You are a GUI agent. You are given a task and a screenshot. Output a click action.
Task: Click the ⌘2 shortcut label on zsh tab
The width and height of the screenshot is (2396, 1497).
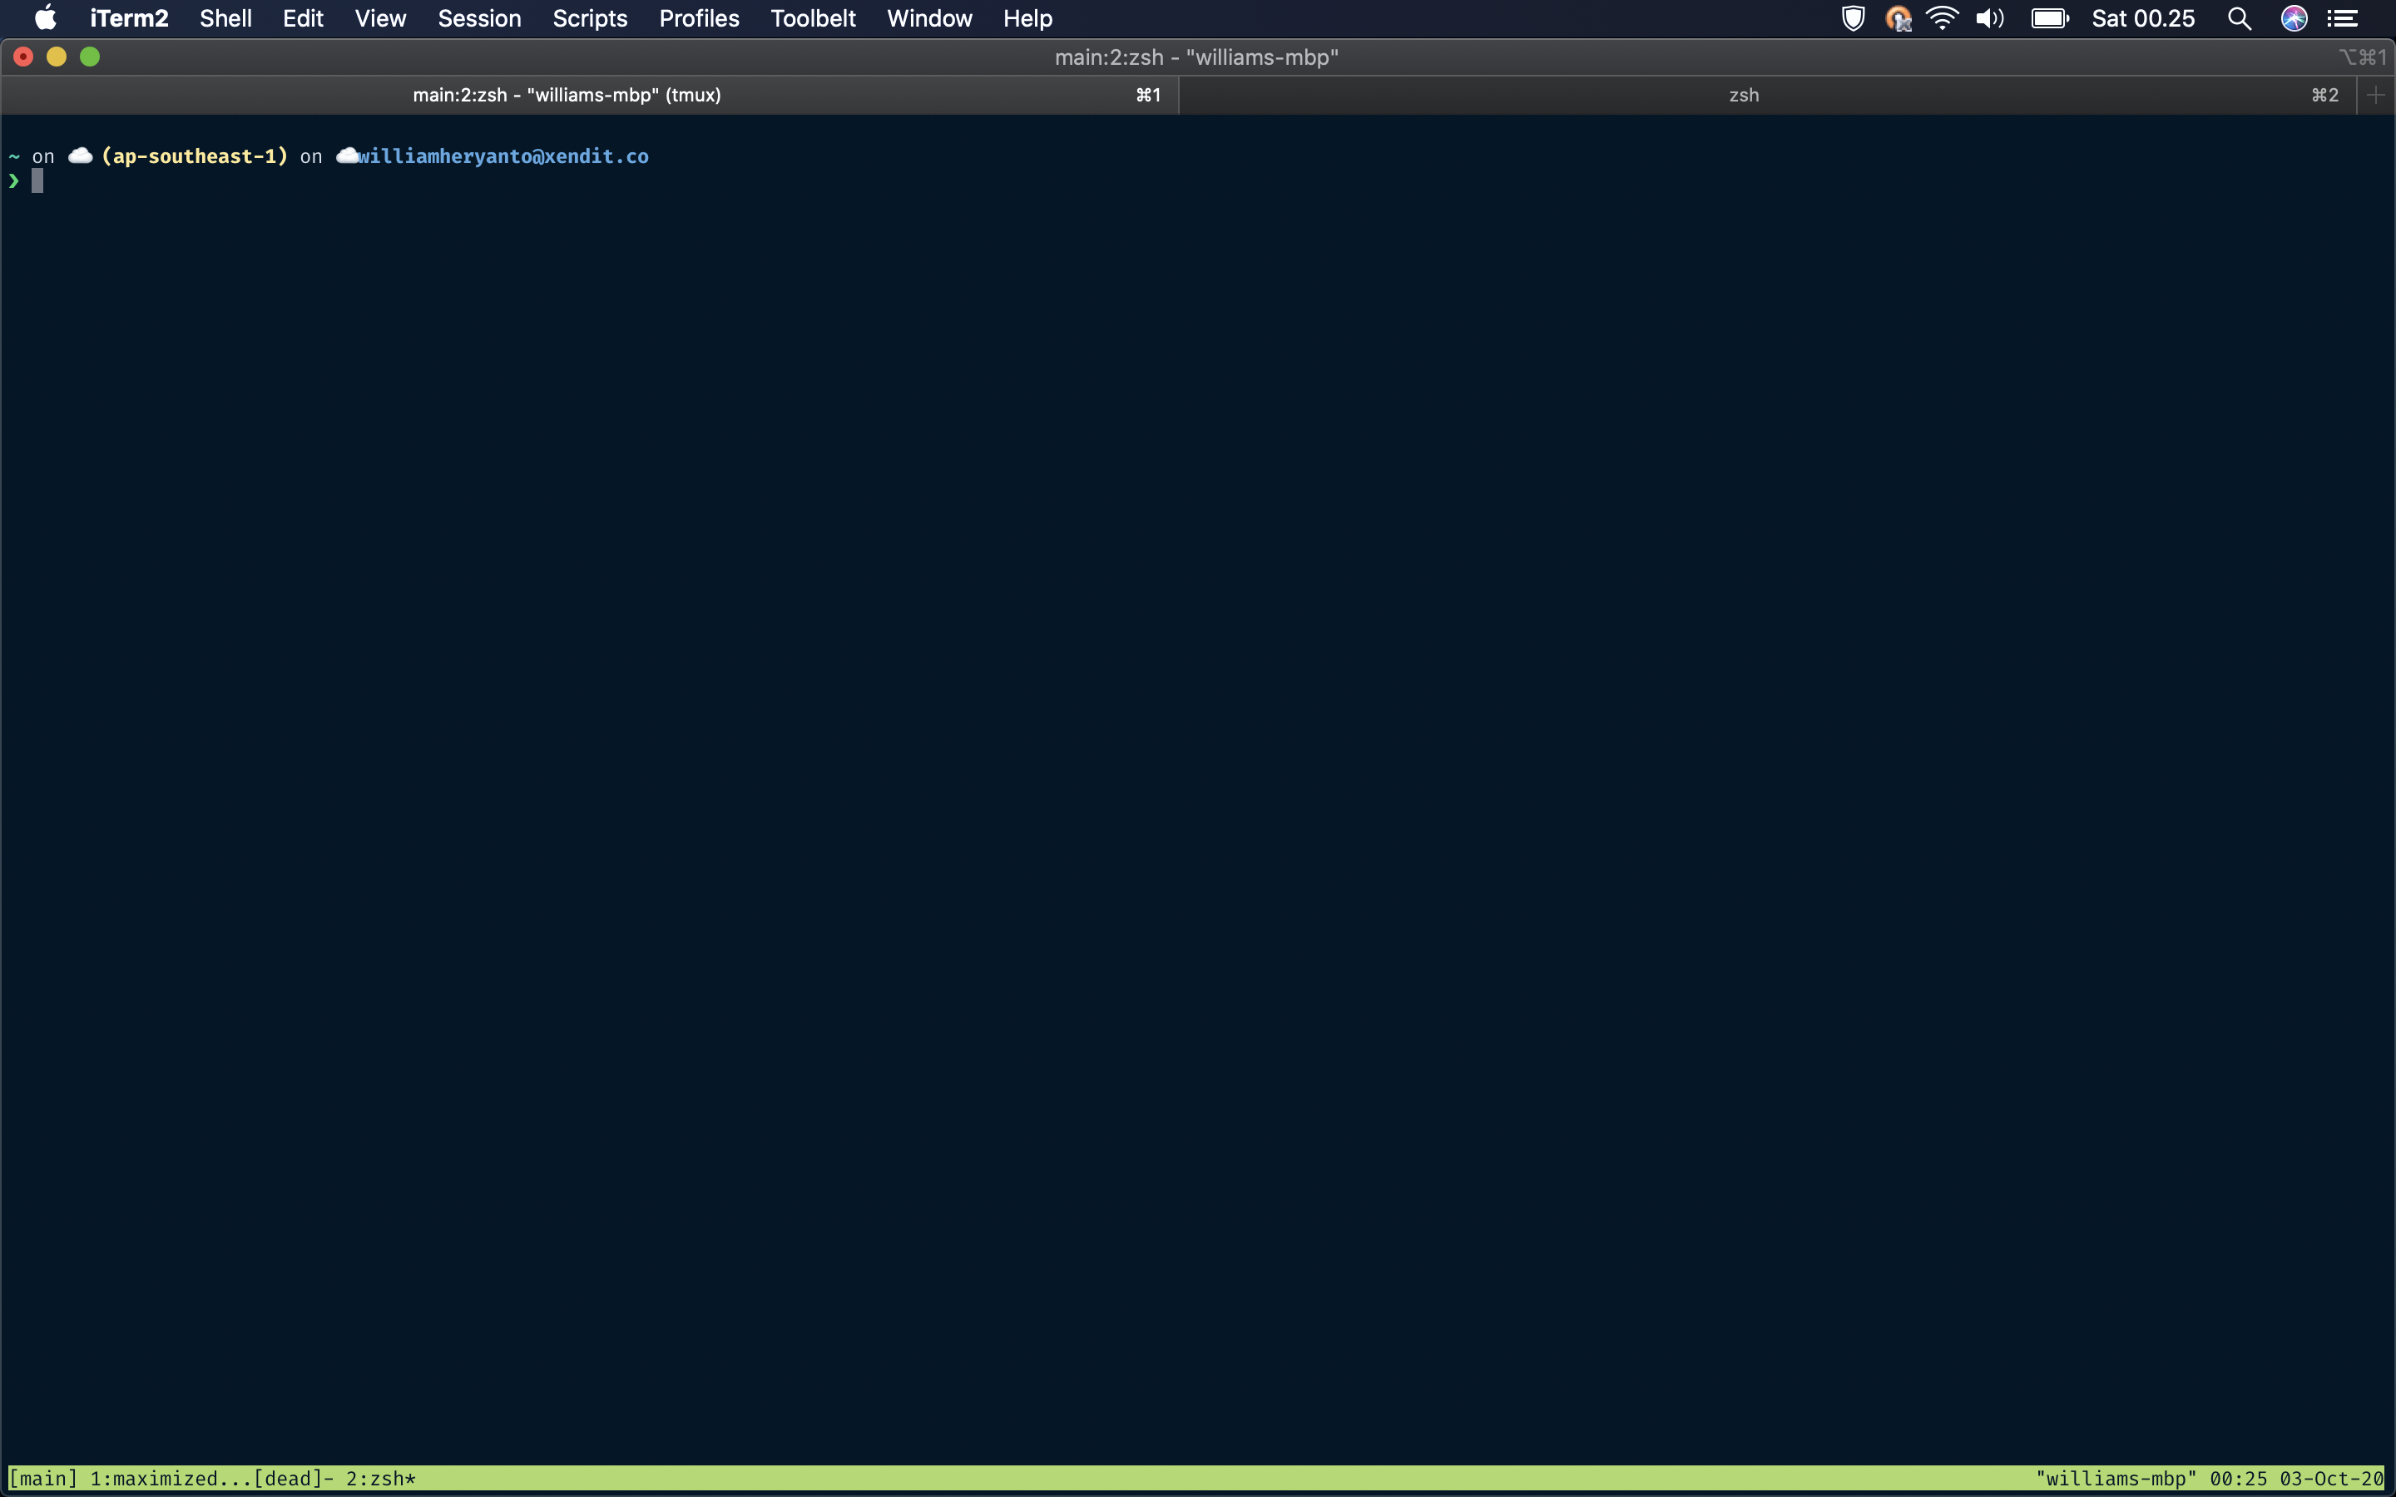[x=2324, y=95]
